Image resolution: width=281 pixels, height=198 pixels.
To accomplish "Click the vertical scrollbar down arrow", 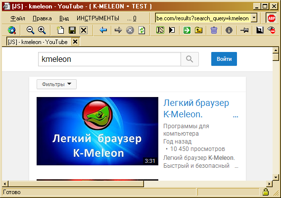I will tap(276, 177).
